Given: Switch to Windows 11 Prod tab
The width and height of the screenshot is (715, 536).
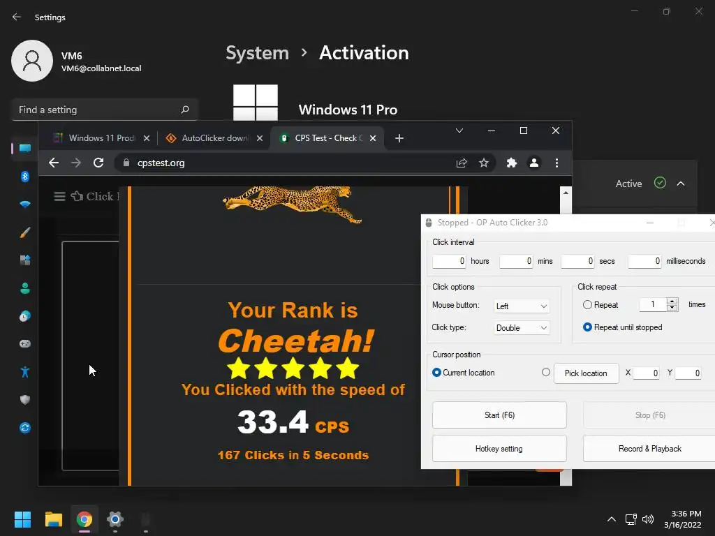Looking at the screenshot, I should pos(102,138).
